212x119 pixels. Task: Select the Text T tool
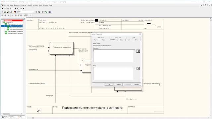pyautogui.click(x=13, y=9)
